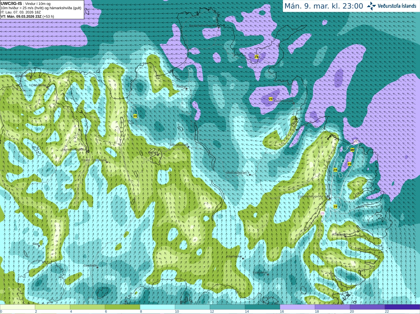Click the 8–10 m/s pale cyan legend swatch
The image size is (420, 314).
(157, 307)
